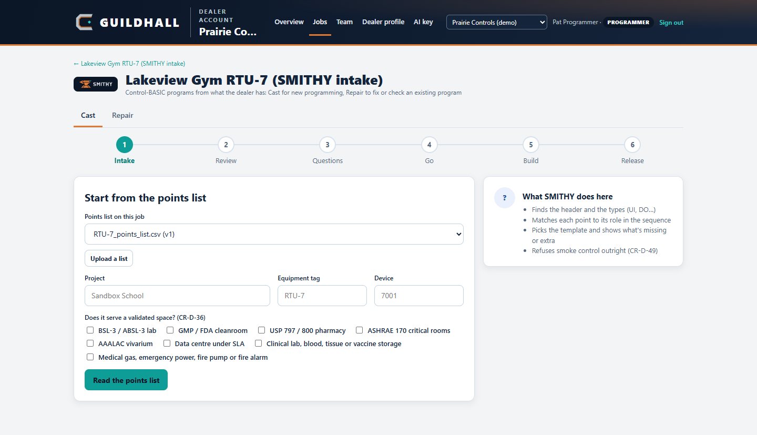Switch to the Cast tab

point(88,116)
